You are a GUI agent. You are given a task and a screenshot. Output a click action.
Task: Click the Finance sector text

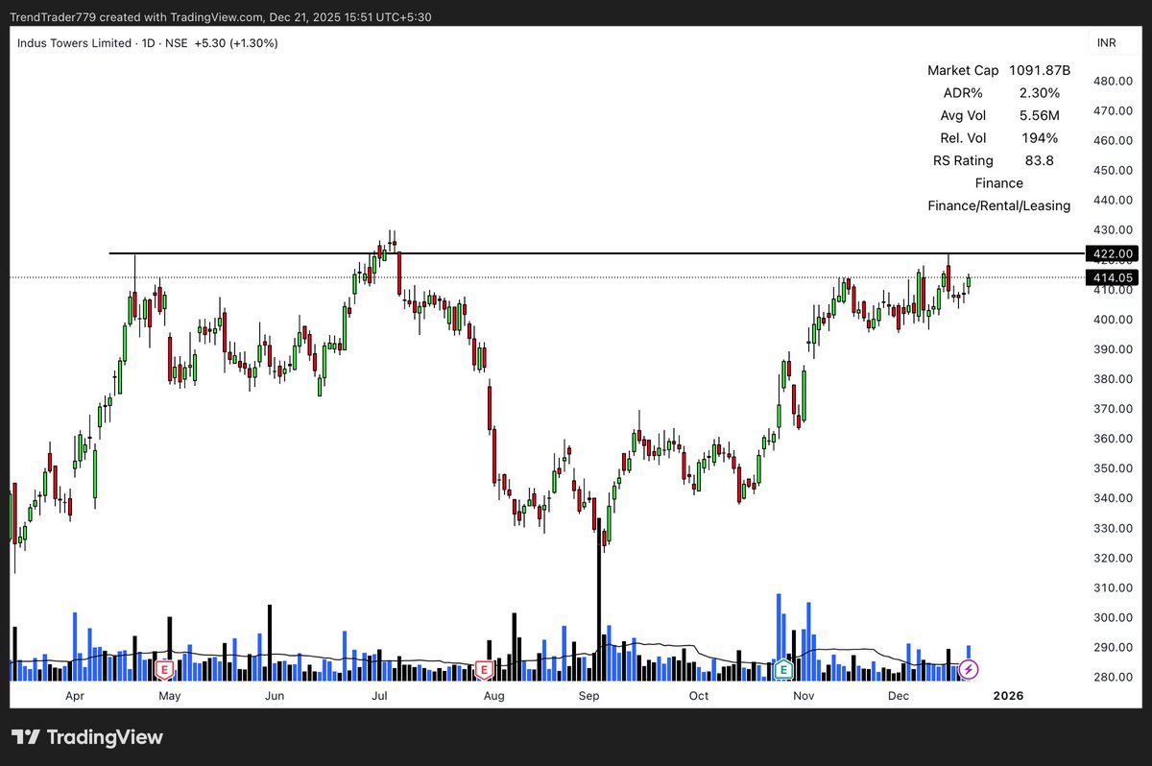click(x=998, y=182)
